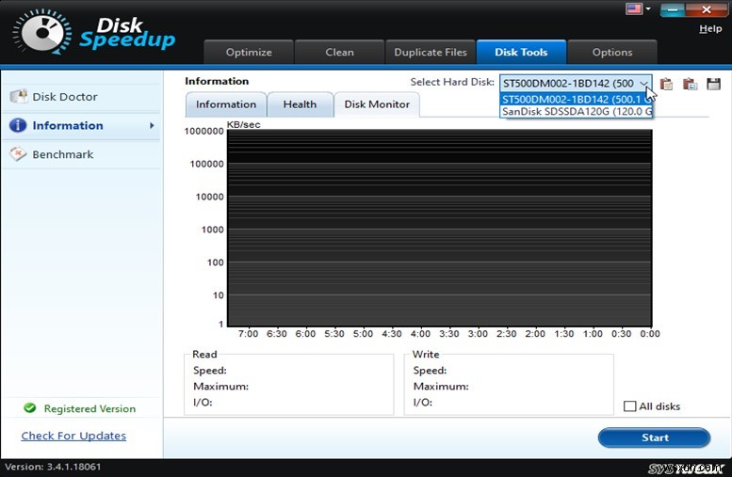This screenshot has height=477, width=732.
Task: Open the Duplicate Files tab
Action: [431, 53]
